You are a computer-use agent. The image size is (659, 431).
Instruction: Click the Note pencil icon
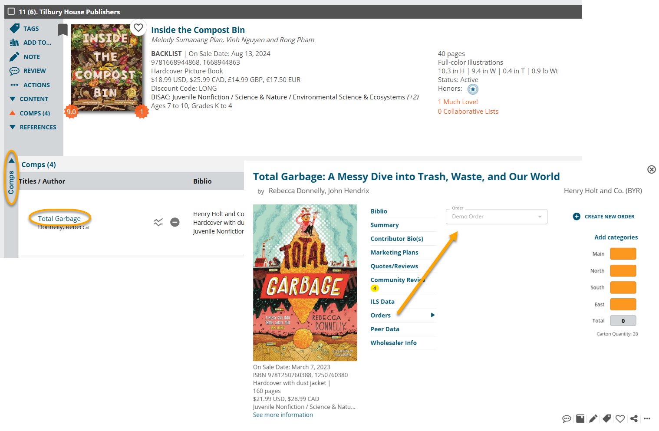(x=14, y=57)
